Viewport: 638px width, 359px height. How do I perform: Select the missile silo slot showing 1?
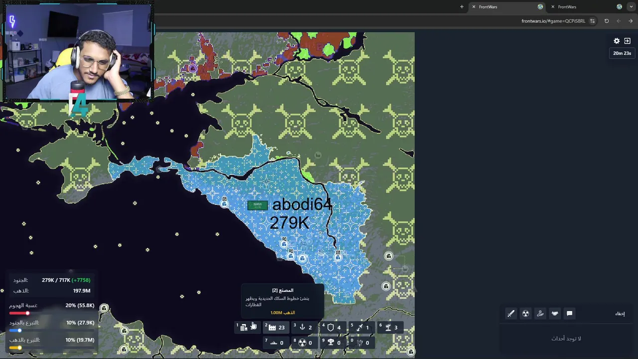tap(362, 328)
